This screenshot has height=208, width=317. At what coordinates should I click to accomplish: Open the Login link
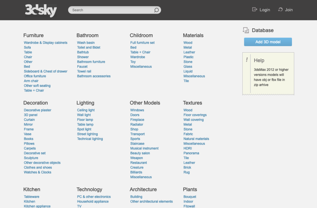(265, 10)
